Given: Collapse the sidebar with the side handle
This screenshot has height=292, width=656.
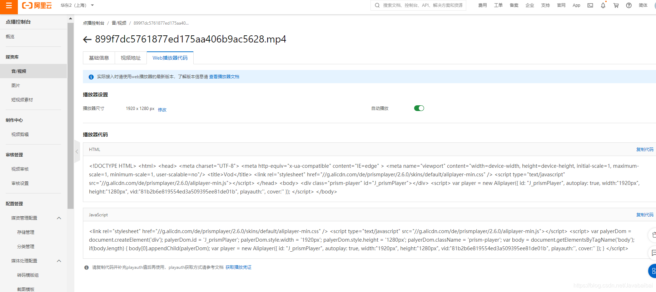Looking at the screenshot, I should click(77, 151).
